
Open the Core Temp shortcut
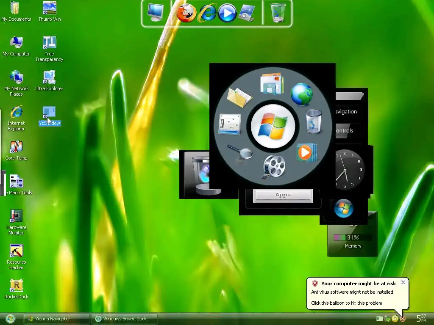point(17,151)
